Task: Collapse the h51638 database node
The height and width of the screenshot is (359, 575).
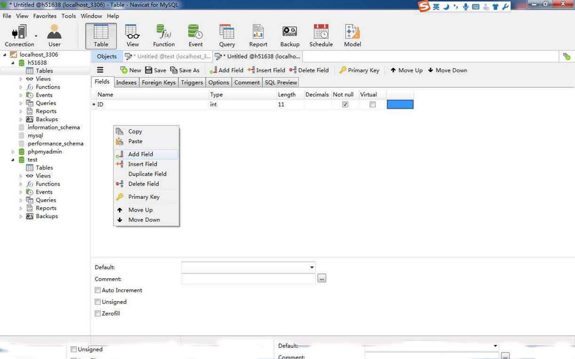Action: pyautogui.click(x=13, y=62)
